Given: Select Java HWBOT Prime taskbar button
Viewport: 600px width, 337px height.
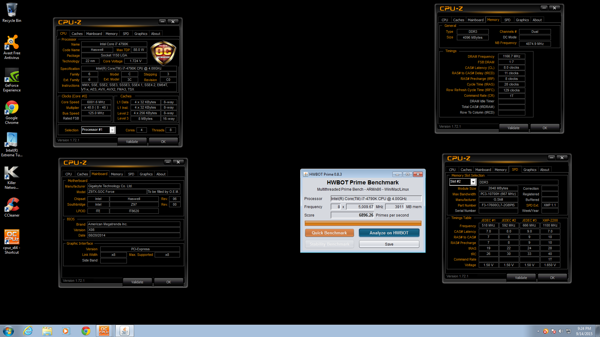Looking at the screenshot, I should (x=125, y=331).
